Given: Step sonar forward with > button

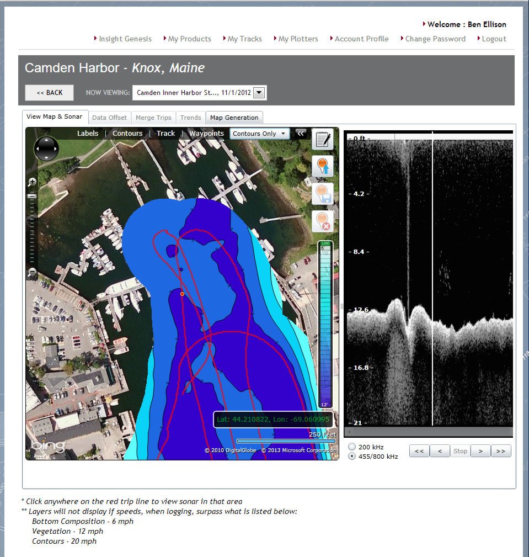Looking at the screenshot, I should (480, 451).
